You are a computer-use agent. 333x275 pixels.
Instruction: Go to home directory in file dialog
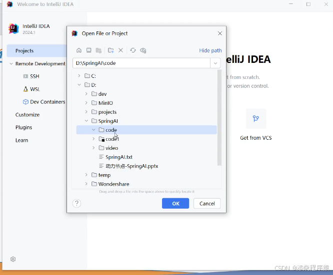click(x=79, y=50)
